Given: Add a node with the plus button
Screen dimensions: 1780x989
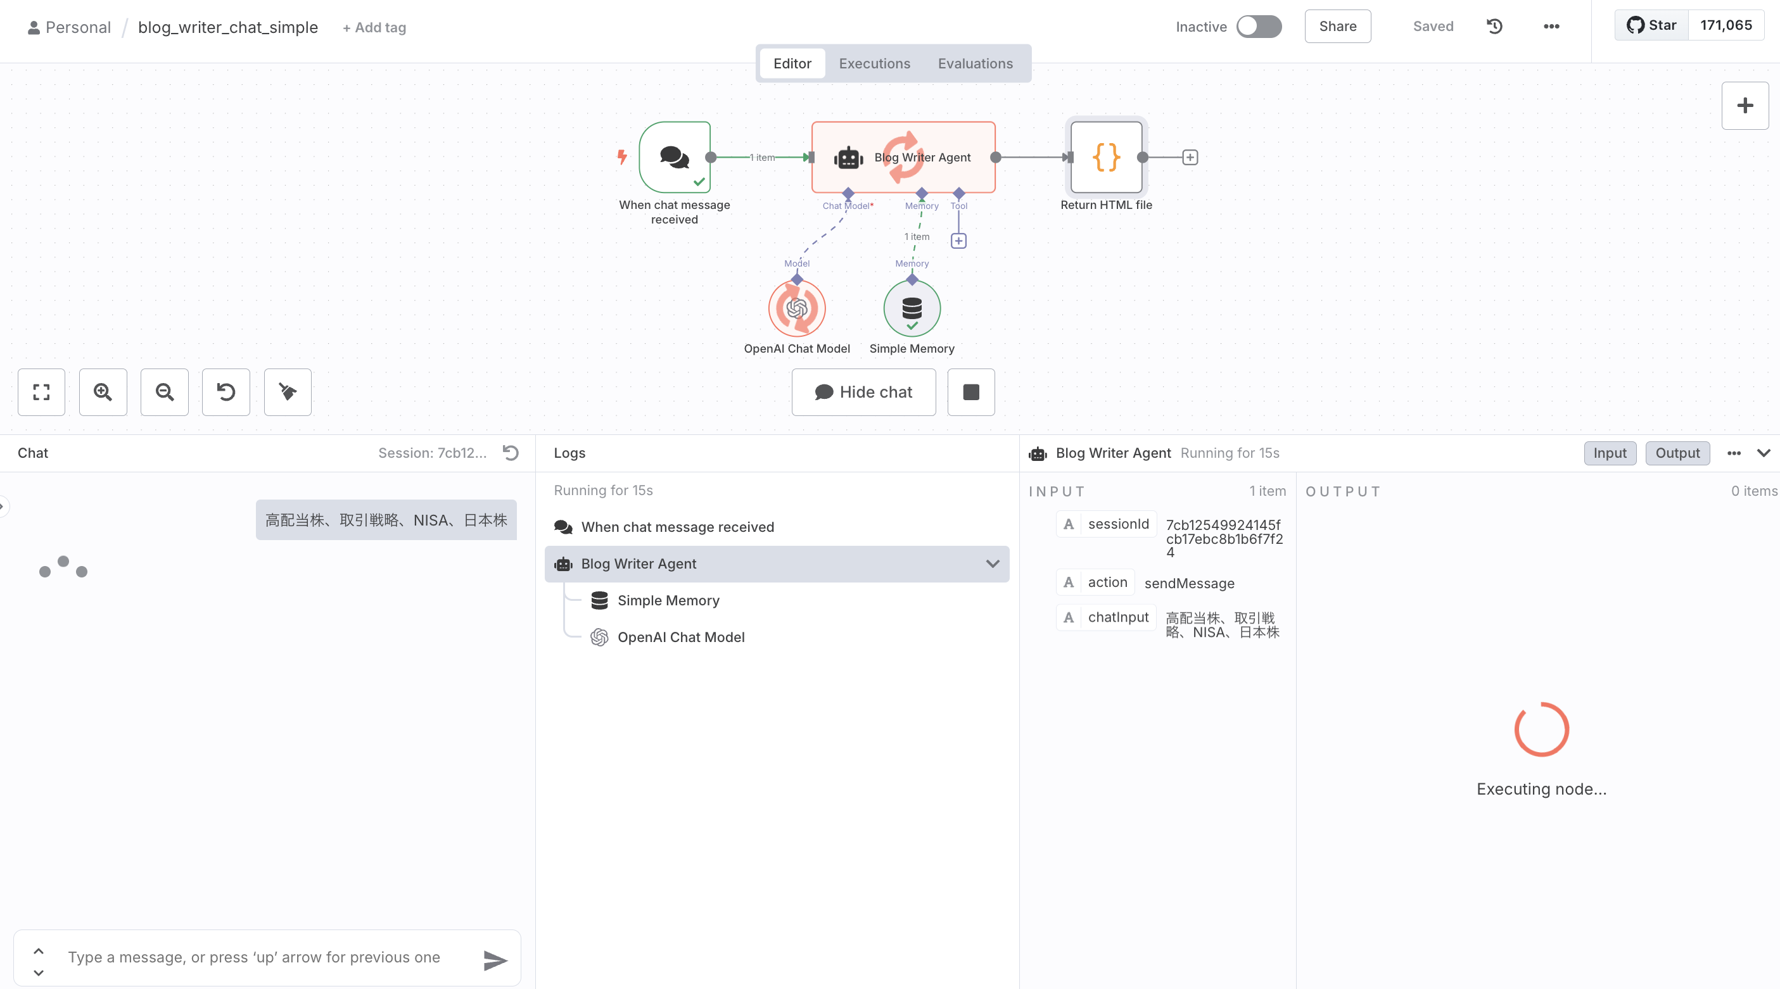Looking at the screenshot, I should [x=1745, y=106].
